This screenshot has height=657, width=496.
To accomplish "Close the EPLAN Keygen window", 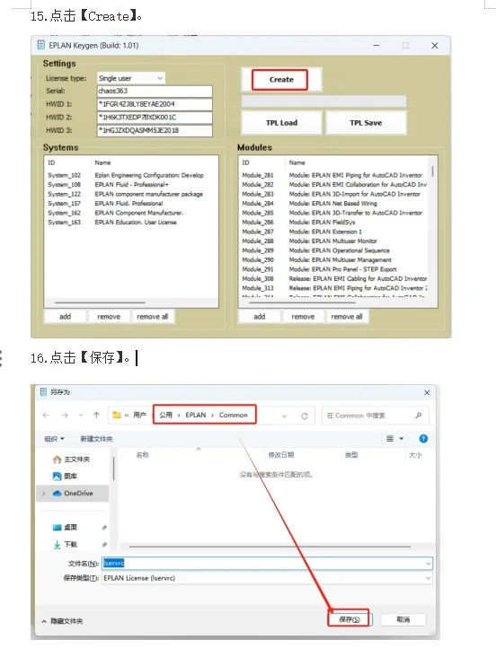I will click(x=435, y=45).
